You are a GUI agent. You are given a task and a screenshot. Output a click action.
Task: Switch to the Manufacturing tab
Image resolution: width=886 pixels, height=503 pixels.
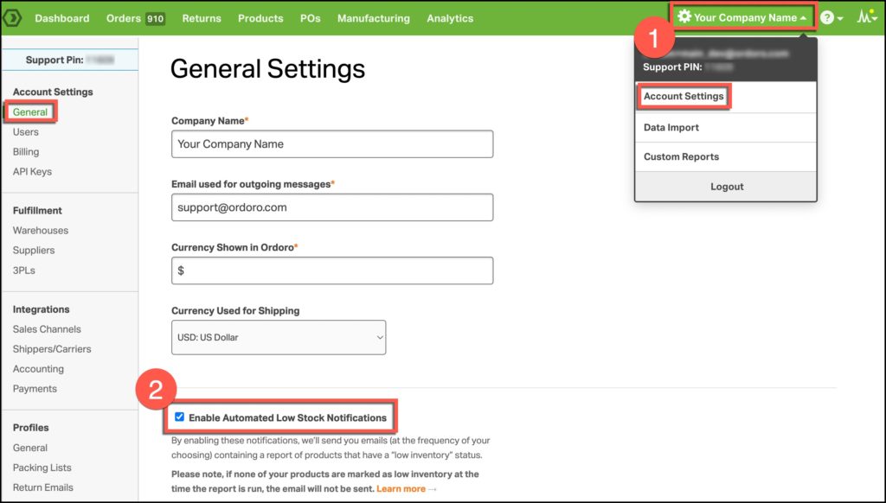(x=373, y=17)
